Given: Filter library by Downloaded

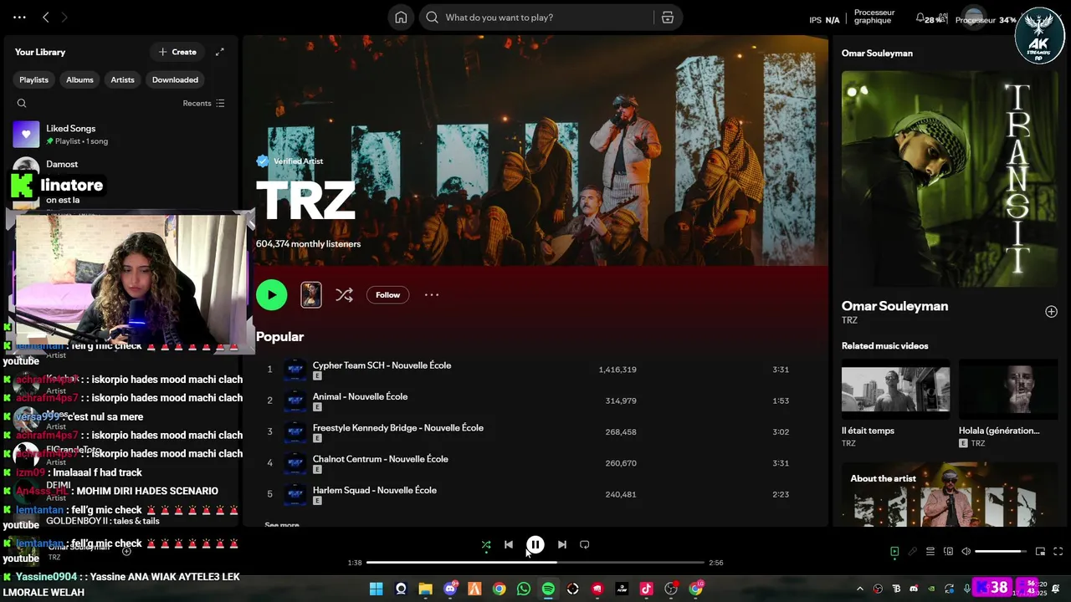Looking at the screenshot, I should tap(175, 80).
